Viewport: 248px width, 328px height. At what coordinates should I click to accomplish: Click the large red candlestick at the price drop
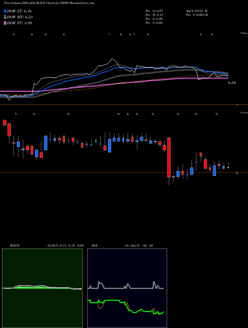point(169,158)
